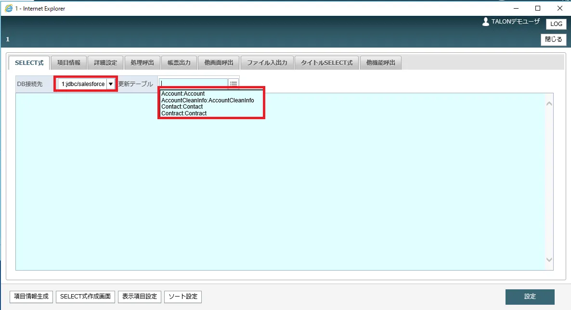Switch to the 帳票出力 tab
This screenshot has height=310, width=571.
[179, 63]
